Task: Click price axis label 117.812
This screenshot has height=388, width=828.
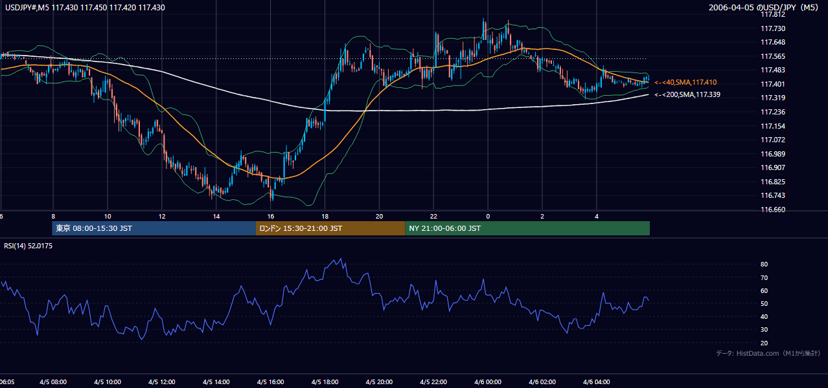Action: point(772,14)
